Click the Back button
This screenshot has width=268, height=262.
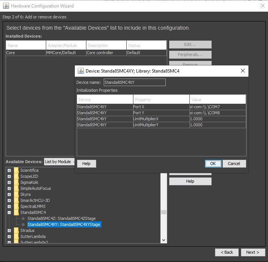(x=227, y=252)
